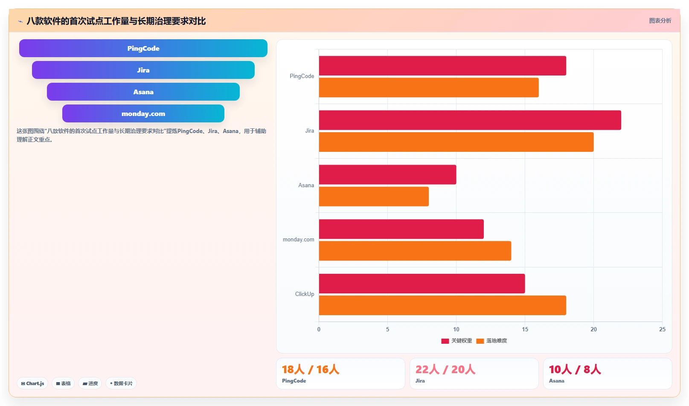Click Jira's orange 落地难度 bar
The width and height of the screenshot is (689, 406).
point(456,142)
